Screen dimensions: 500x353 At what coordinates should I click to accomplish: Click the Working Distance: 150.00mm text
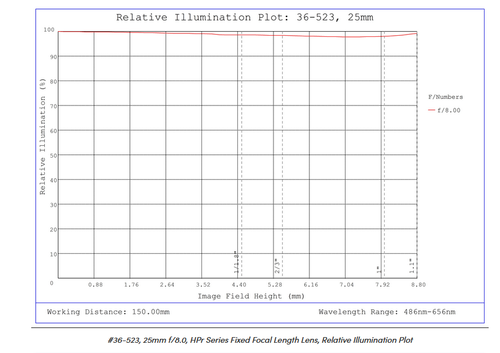(x=108, y=312)
